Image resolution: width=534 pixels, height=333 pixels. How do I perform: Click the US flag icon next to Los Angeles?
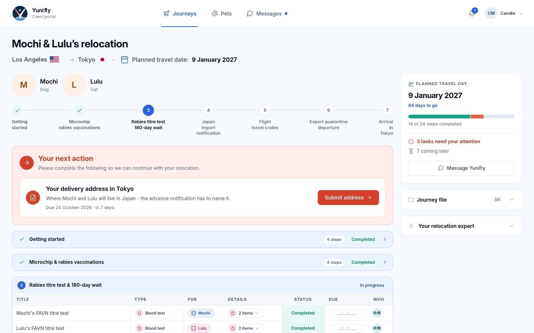pyautogui.click(x=54, y=59)
